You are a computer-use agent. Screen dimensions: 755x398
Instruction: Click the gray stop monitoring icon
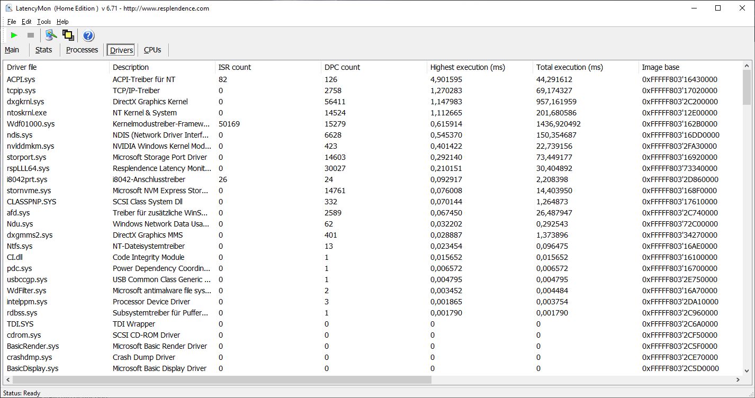coord(31,35)
